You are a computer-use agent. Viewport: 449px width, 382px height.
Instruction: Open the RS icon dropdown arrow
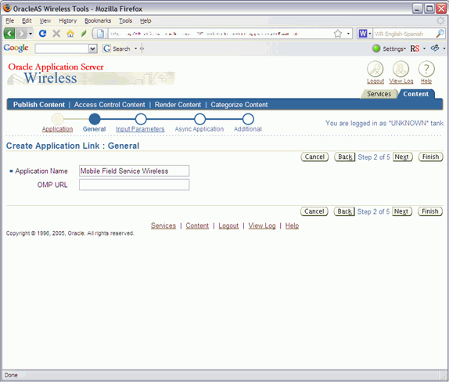click(x=425, y=49)
